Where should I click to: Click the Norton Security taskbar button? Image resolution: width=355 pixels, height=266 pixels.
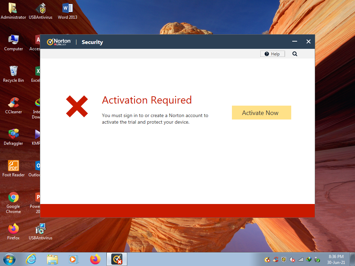(117, 259)
